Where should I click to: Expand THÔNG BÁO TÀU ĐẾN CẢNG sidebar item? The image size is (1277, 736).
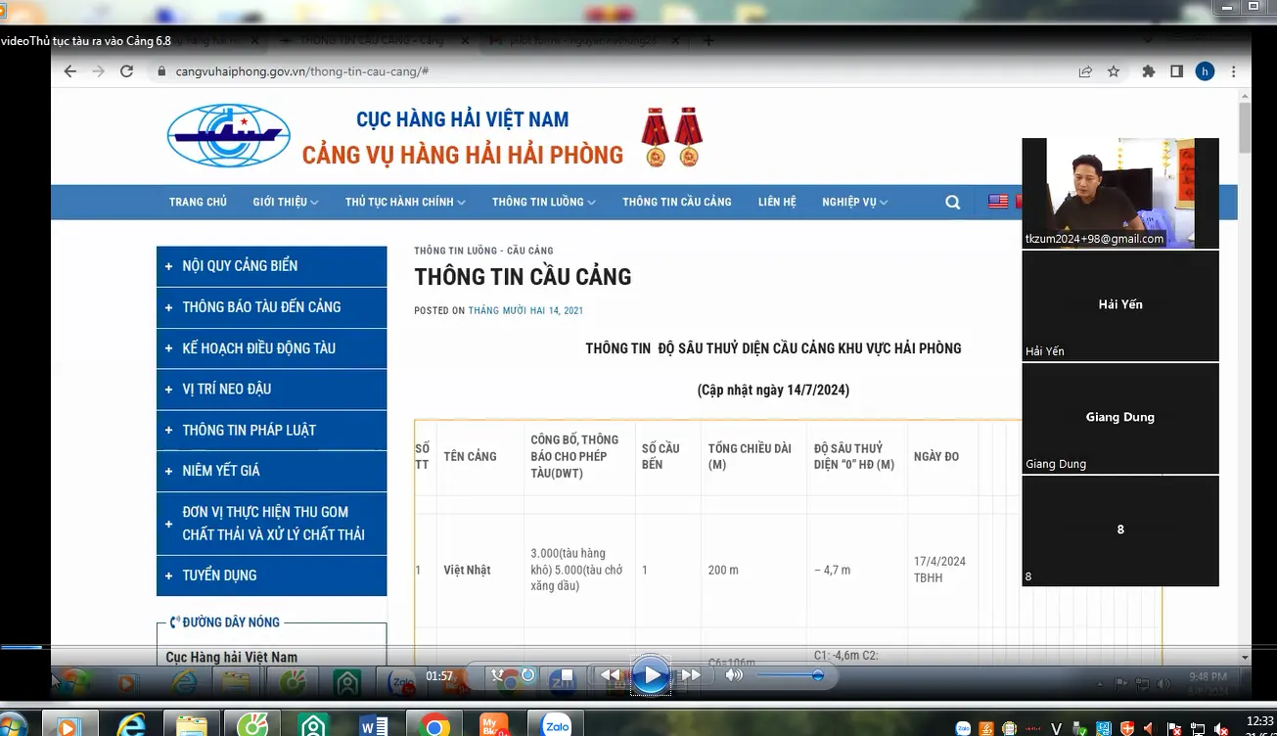click(271, 307)
